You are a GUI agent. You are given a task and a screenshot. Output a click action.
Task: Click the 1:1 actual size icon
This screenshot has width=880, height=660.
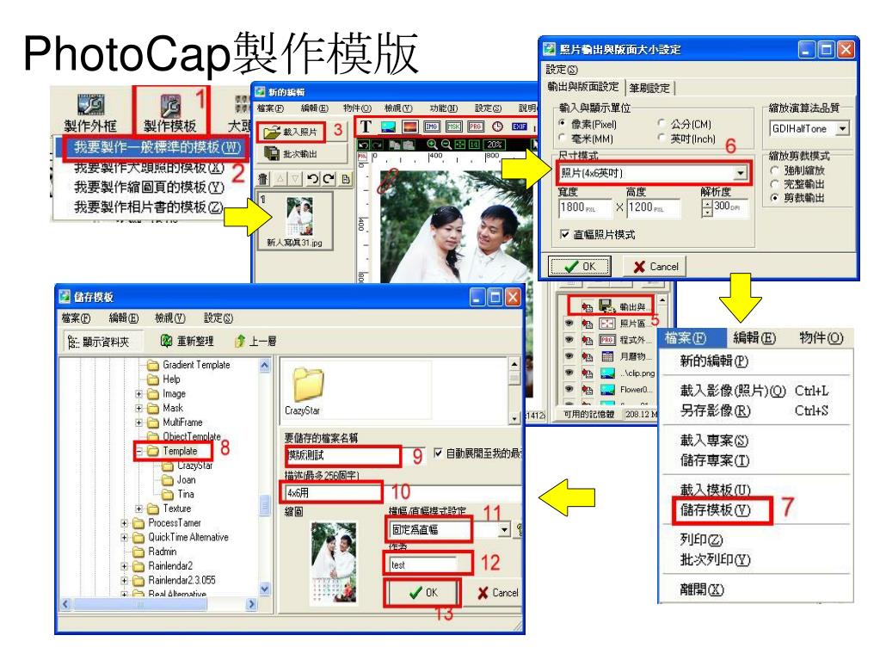(474, 145)
